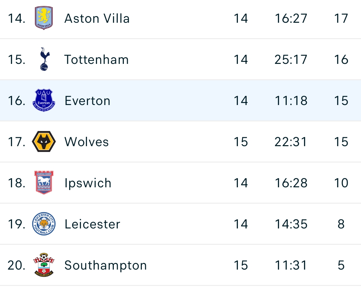The height and width of the screenshot is (294, 361).
Task: Click the Ipswich Town crest
Action: (44, 182)
